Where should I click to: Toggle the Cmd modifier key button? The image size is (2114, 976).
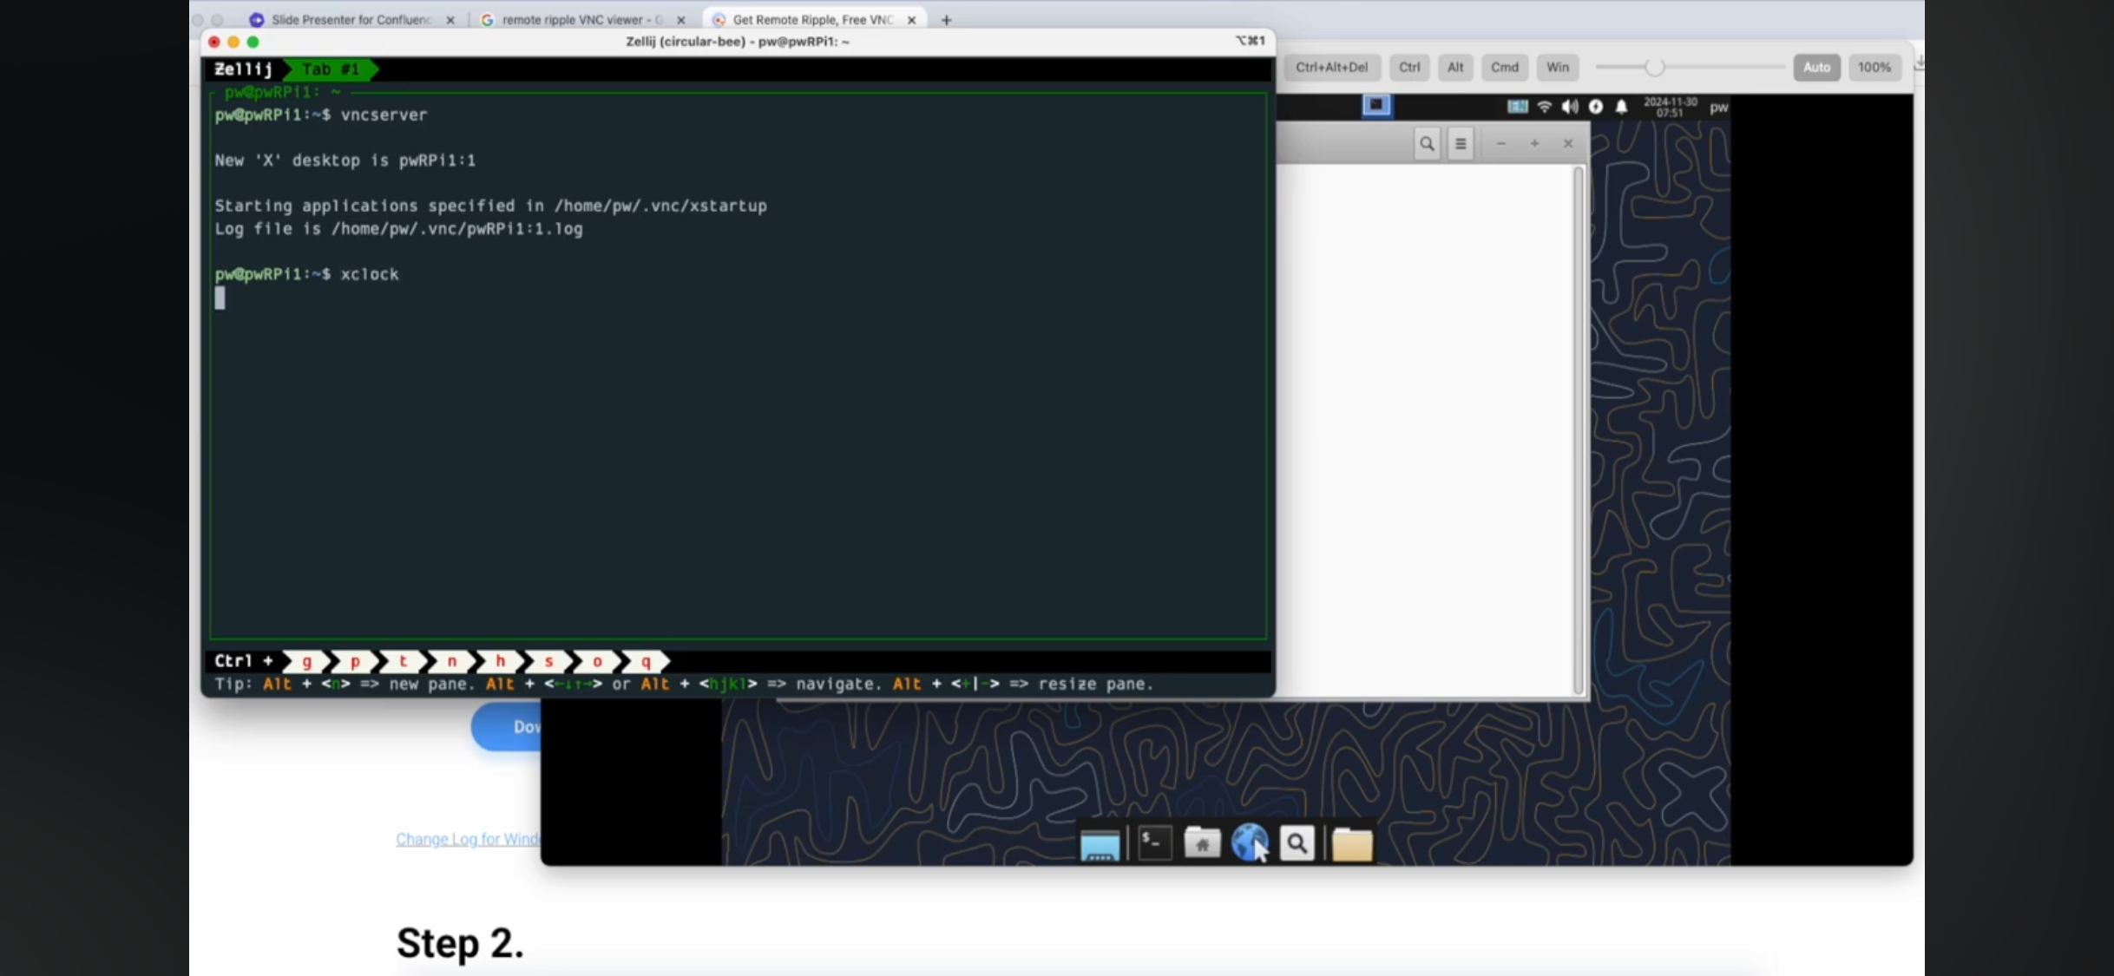coord(1505,67)
